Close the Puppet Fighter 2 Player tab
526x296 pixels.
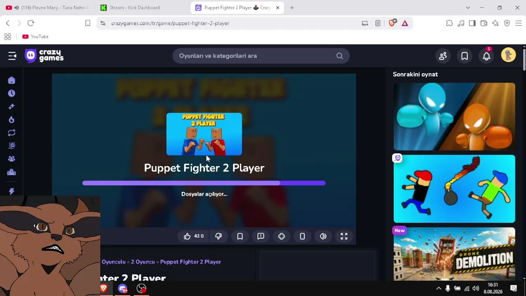point(278,8)
